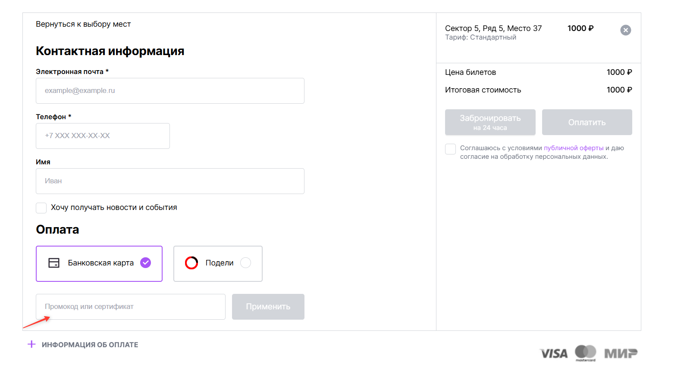Enable news and events subscription checkbox
687x367 pixels.
point(41,208)
